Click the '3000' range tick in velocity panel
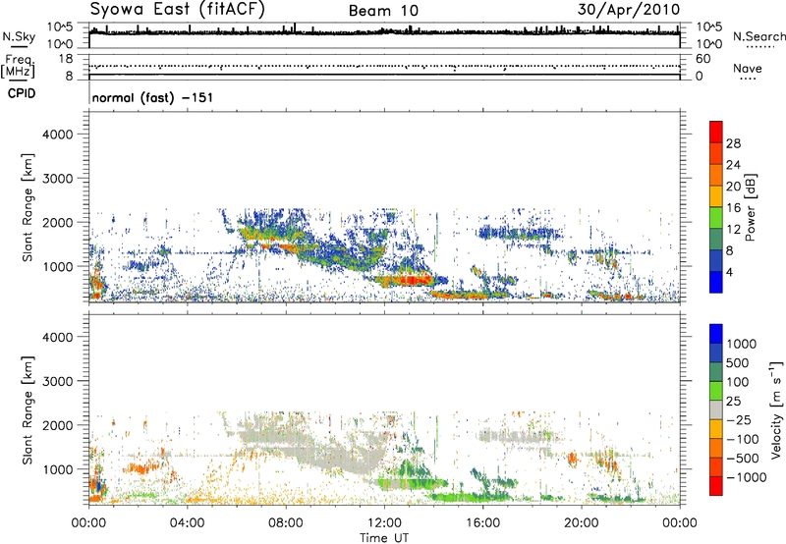This screenshot has height=544, width=786. pos(58,381)
